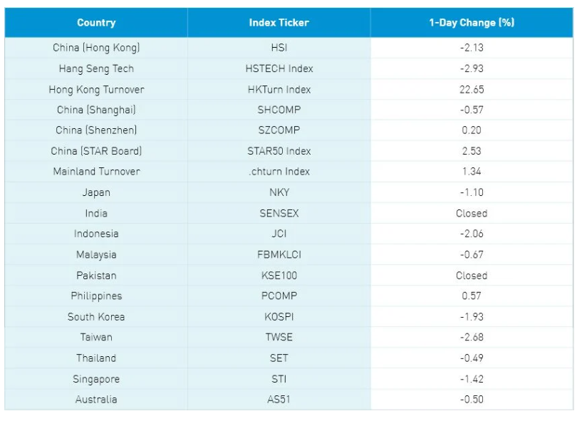Select the HSTECH Index ticker cell
Viewport: 582px width, 421px height.
[279, 68]
